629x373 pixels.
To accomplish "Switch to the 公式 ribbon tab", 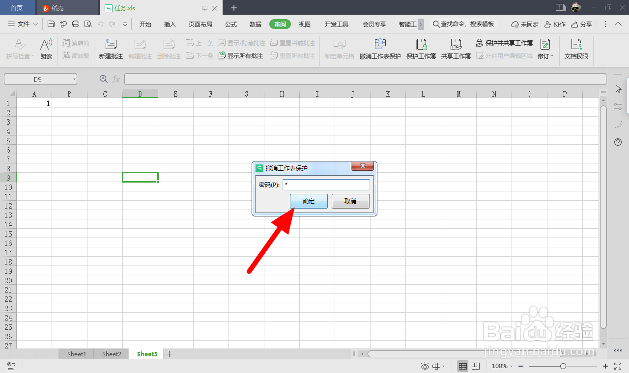I will [231, 24].
